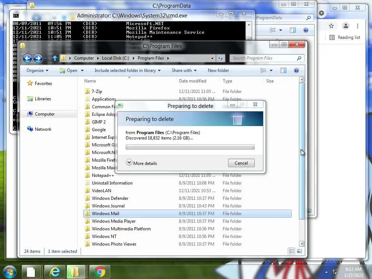Image resolution: width=372 pixels, height=279 pixels.
Task: Select Windows Media Player folder
Action: 187,221
